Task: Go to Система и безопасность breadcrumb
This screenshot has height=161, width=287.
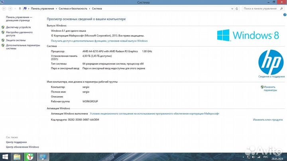Action: click(73, 8)
